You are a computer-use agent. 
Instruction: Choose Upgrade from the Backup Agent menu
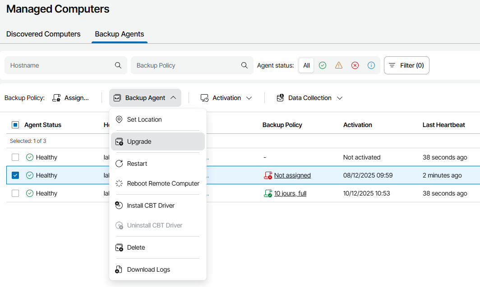click(x=139, y=141)
